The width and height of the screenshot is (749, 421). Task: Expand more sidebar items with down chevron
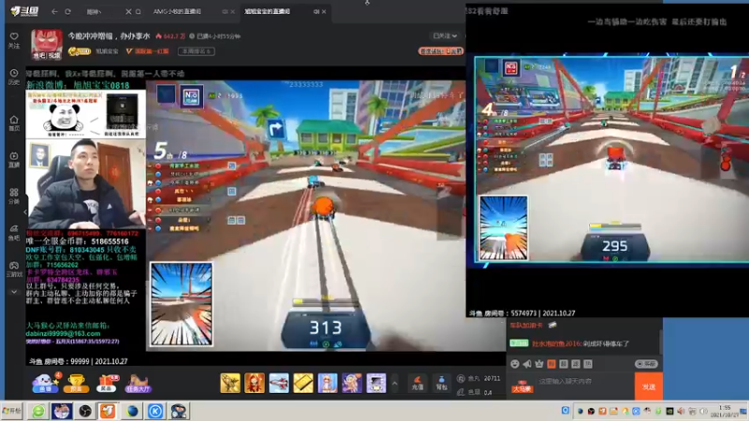click(14, 292)
